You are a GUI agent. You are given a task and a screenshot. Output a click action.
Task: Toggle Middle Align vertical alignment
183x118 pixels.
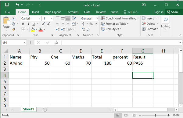point(63,18)
